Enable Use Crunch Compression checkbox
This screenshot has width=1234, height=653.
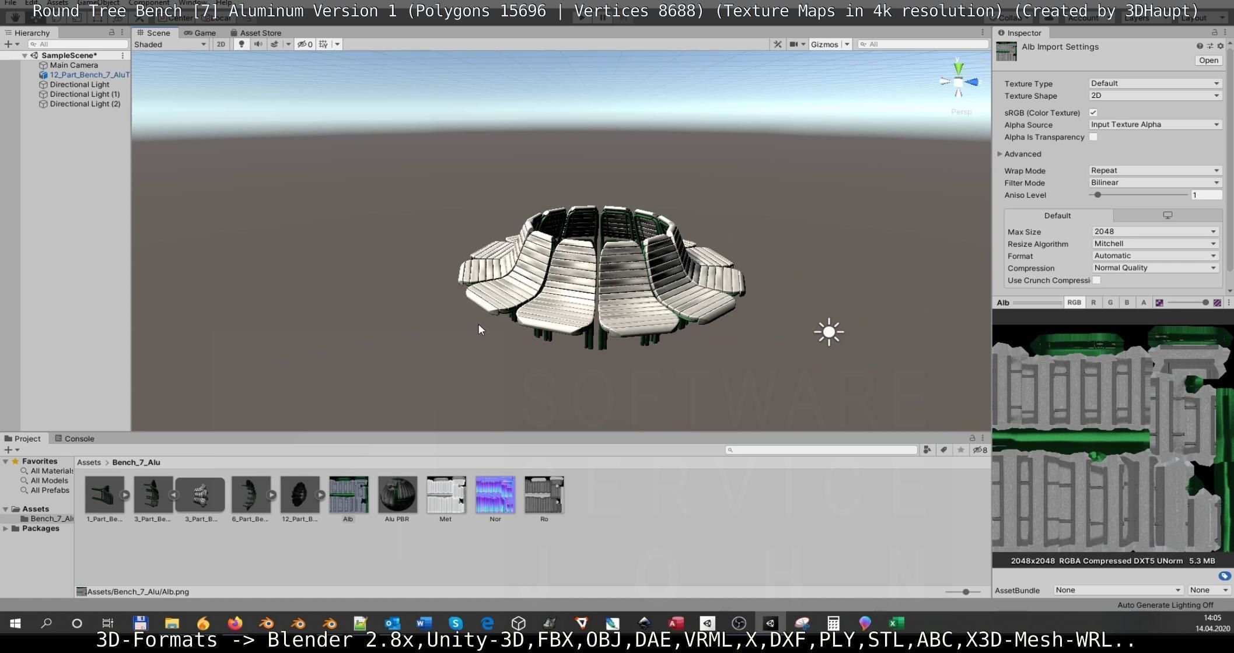1097,280
